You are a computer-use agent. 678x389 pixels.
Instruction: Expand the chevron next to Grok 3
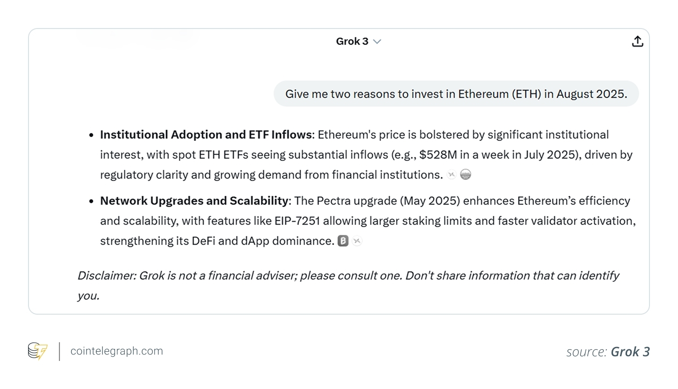(377, 42)
